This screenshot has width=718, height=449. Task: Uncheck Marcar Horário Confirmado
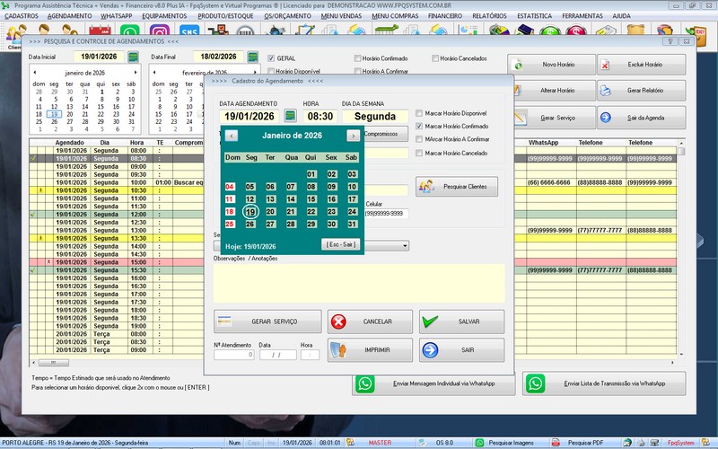point(419,126)
